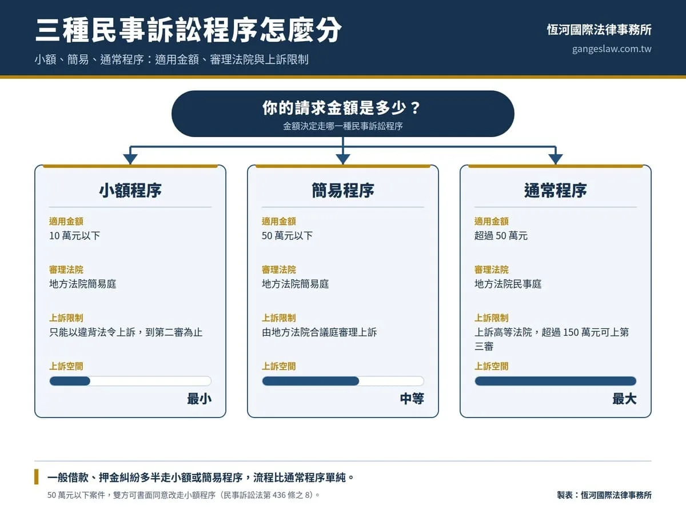Click the subtitle 小額、簡易、通常程序：適用金額、審理法院與上訴限制
Image resolution: width=686 pixels, height=514 pixels.
[x=171, y=59]
